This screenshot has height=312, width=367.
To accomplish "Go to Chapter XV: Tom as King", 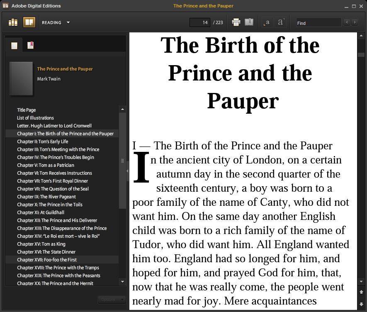I will pyautogui.click(x=41, y=244).
